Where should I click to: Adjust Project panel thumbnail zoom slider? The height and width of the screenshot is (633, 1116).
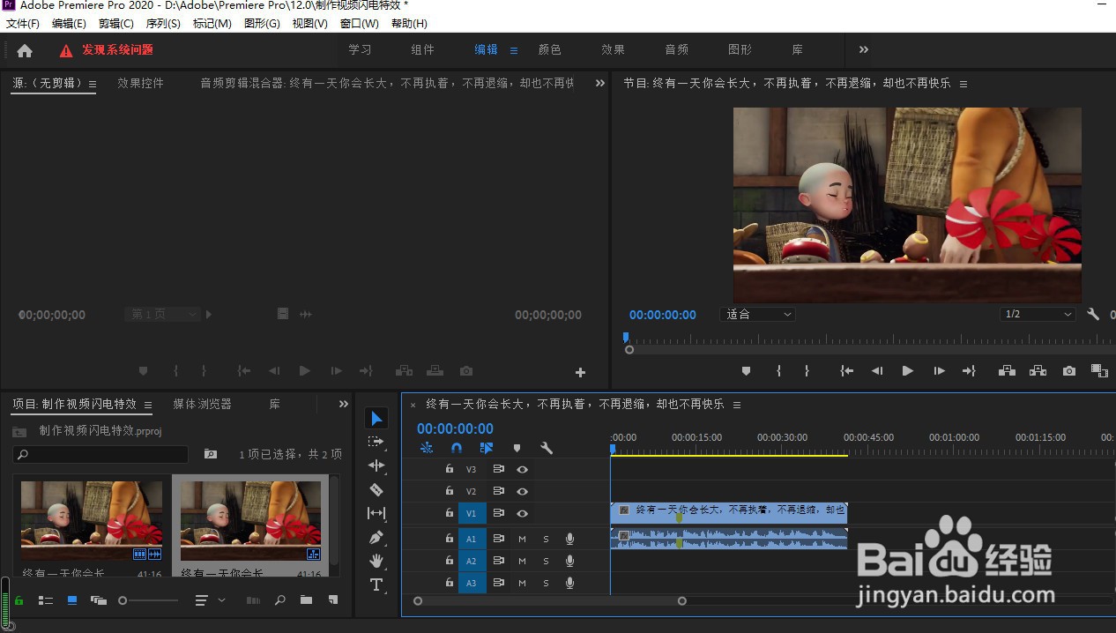123,600
